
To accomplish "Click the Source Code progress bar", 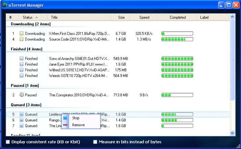I will (177, 39).
